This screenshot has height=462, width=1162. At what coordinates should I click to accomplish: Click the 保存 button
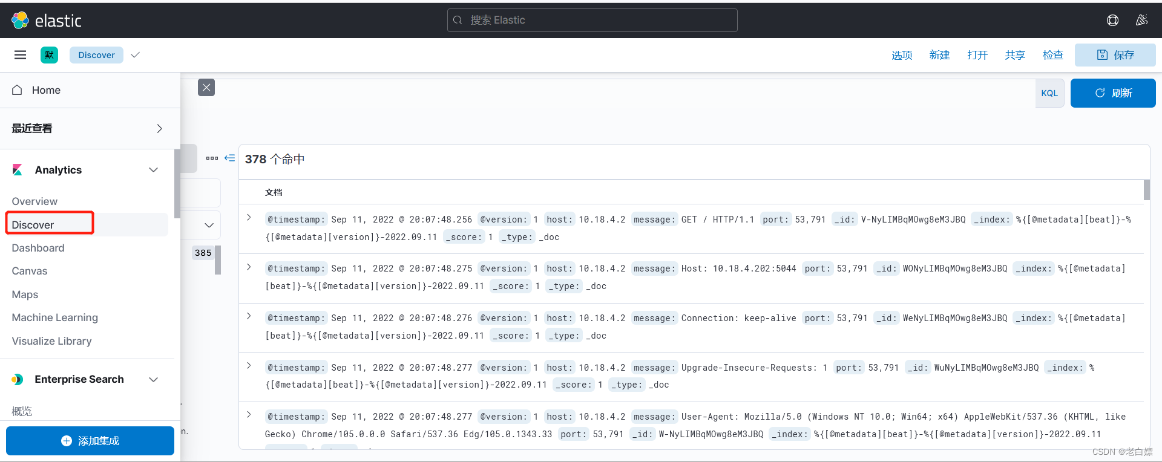(1115, 55)
